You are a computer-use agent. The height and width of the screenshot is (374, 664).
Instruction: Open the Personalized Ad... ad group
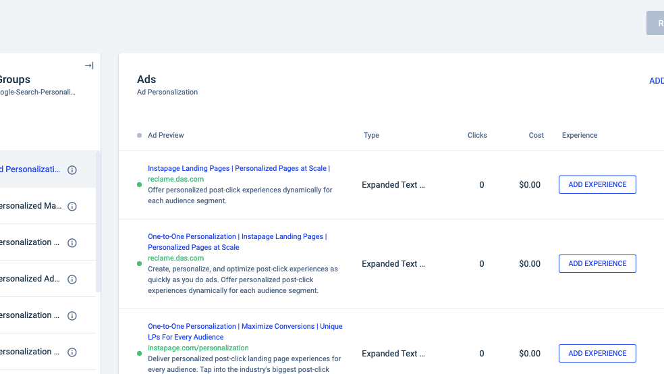pos(30,279)
